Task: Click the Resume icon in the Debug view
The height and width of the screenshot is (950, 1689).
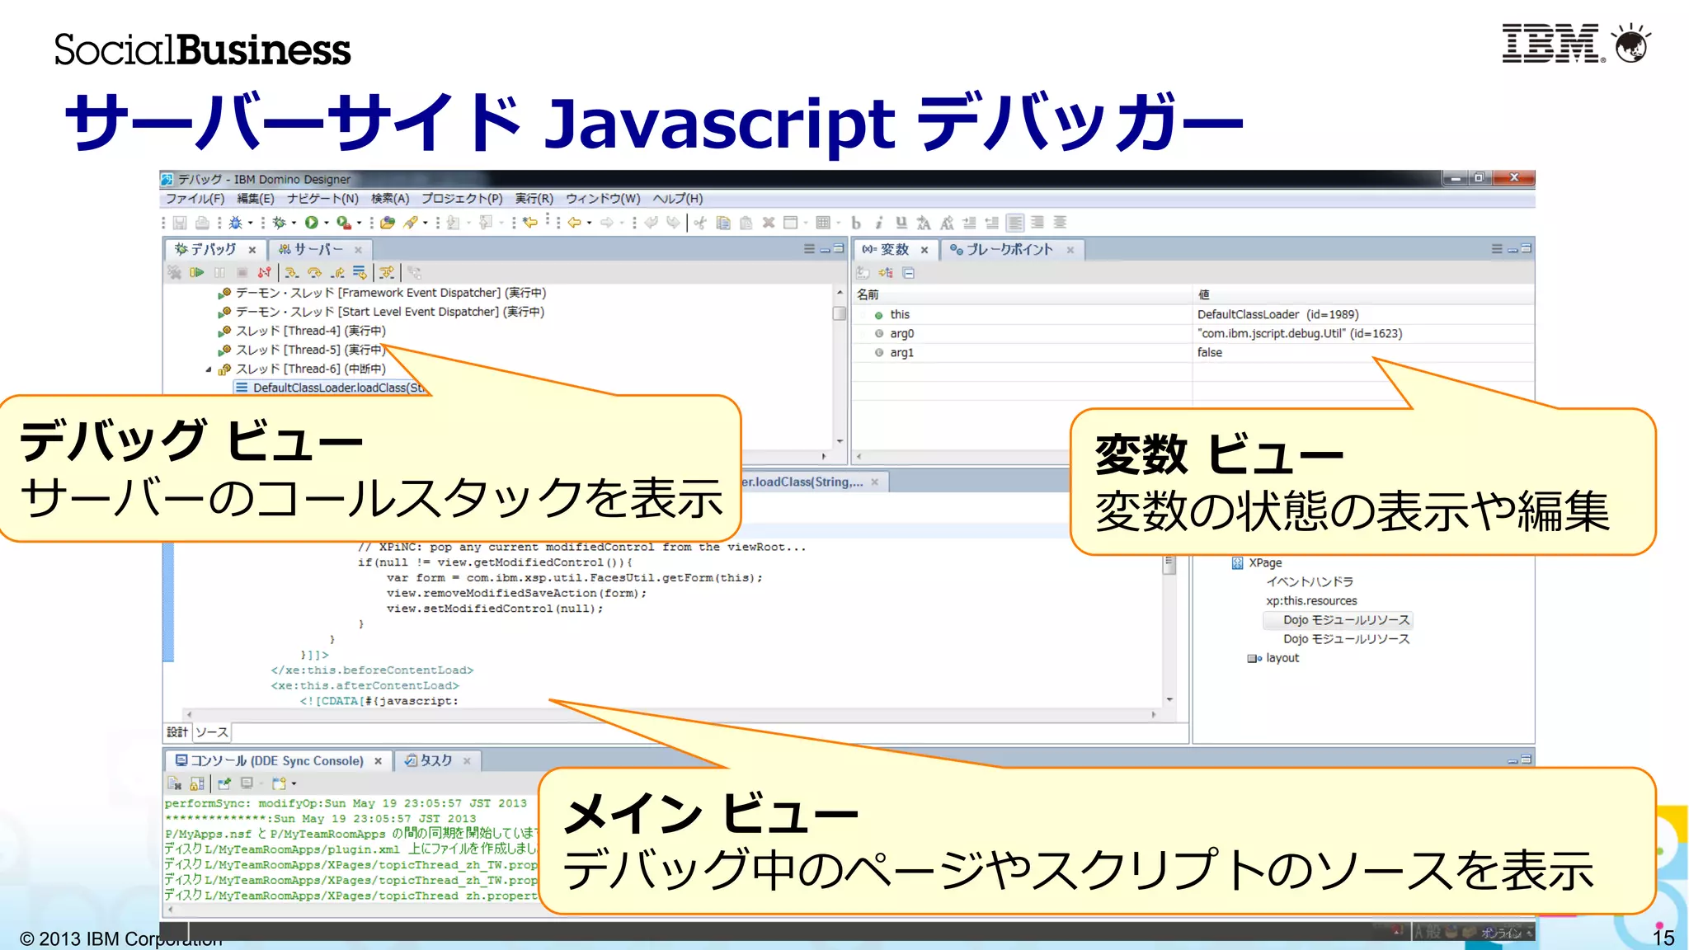Action: tap(196, 273)
